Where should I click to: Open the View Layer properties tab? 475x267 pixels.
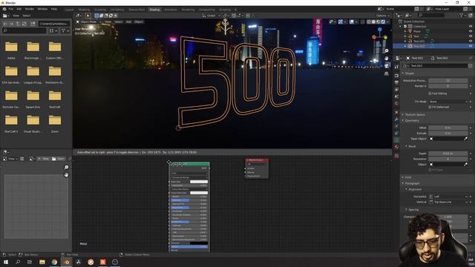point(396,90)
